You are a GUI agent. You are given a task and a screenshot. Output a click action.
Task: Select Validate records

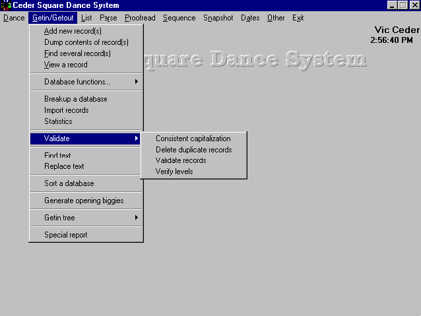tap(193, 160)
